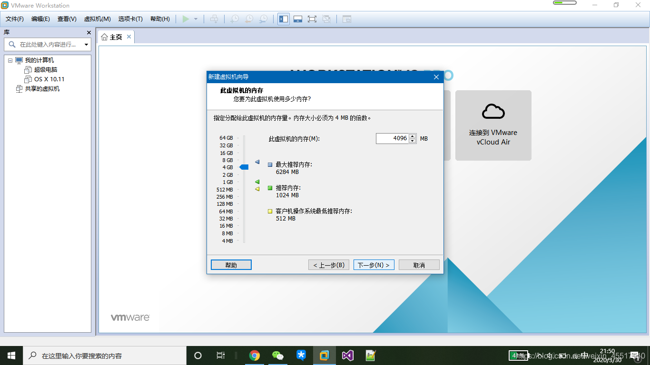
Task: Click the 64 GB memory scale label
Action: [227, 138]
